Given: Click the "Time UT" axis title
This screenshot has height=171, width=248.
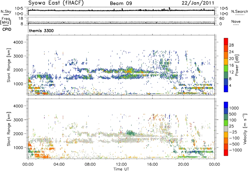Looking at the screenshot, I should (121, 169).
